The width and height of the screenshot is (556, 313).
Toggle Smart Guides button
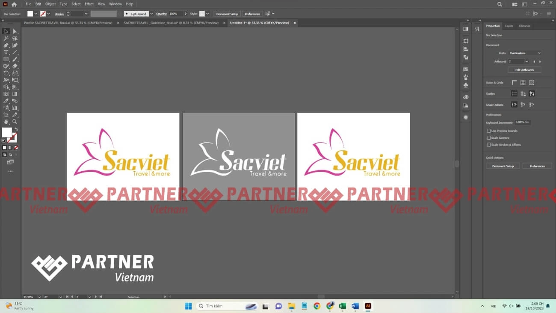(x=532, y=94)
